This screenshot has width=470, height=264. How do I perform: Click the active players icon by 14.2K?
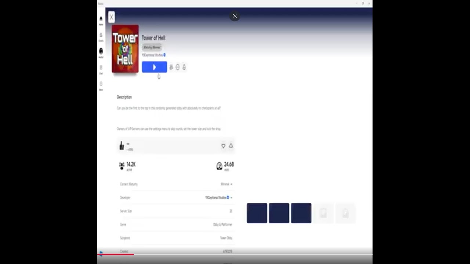[122, 166]
